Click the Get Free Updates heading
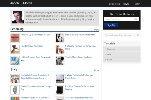Screen dimensions: 151x100 coord(122,14)
